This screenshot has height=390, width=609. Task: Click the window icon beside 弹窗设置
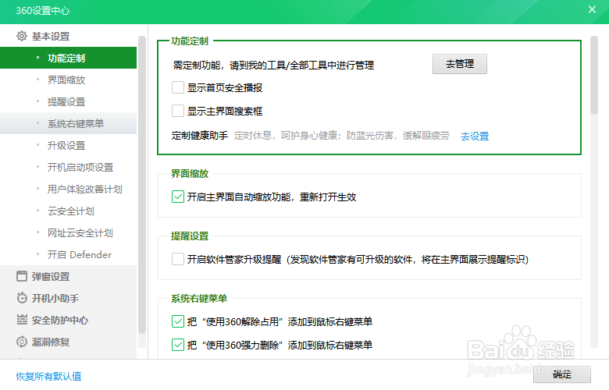click(x=22, y=276)
